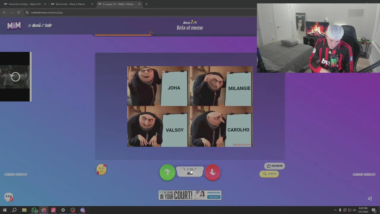Open the emoji reaction picker
Viewport: 380px width, 214px height.
[102, 170]
